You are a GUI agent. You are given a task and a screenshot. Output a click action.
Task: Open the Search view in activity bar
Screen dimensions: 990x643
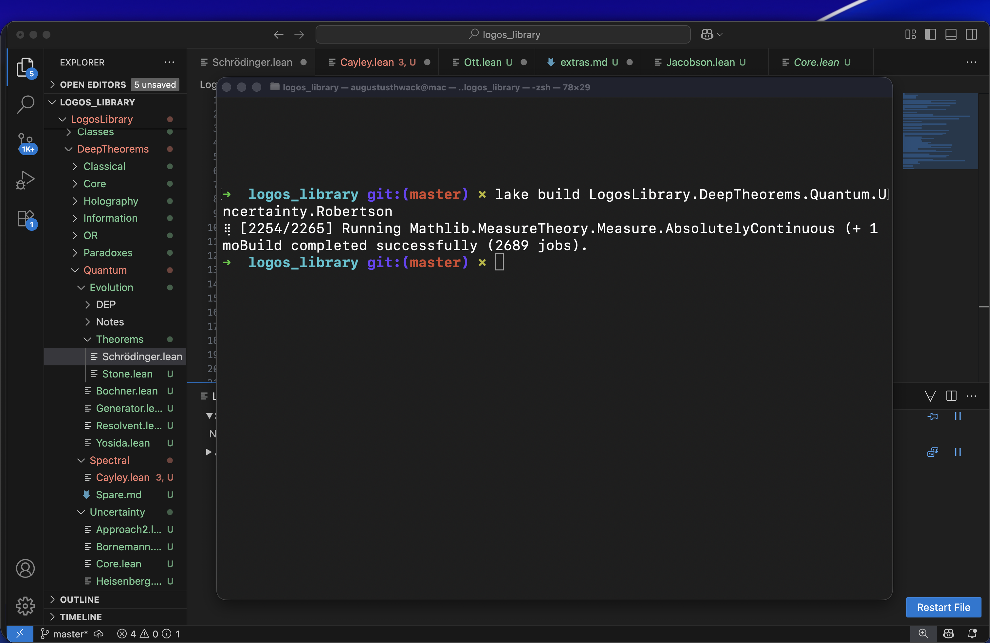coord(26,104)
